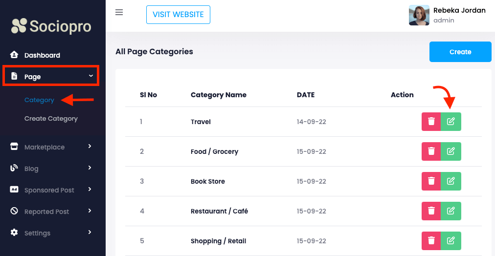Edit the Travel category
Viewport: 495px width, 256px height.
click(x=451, y=122)
